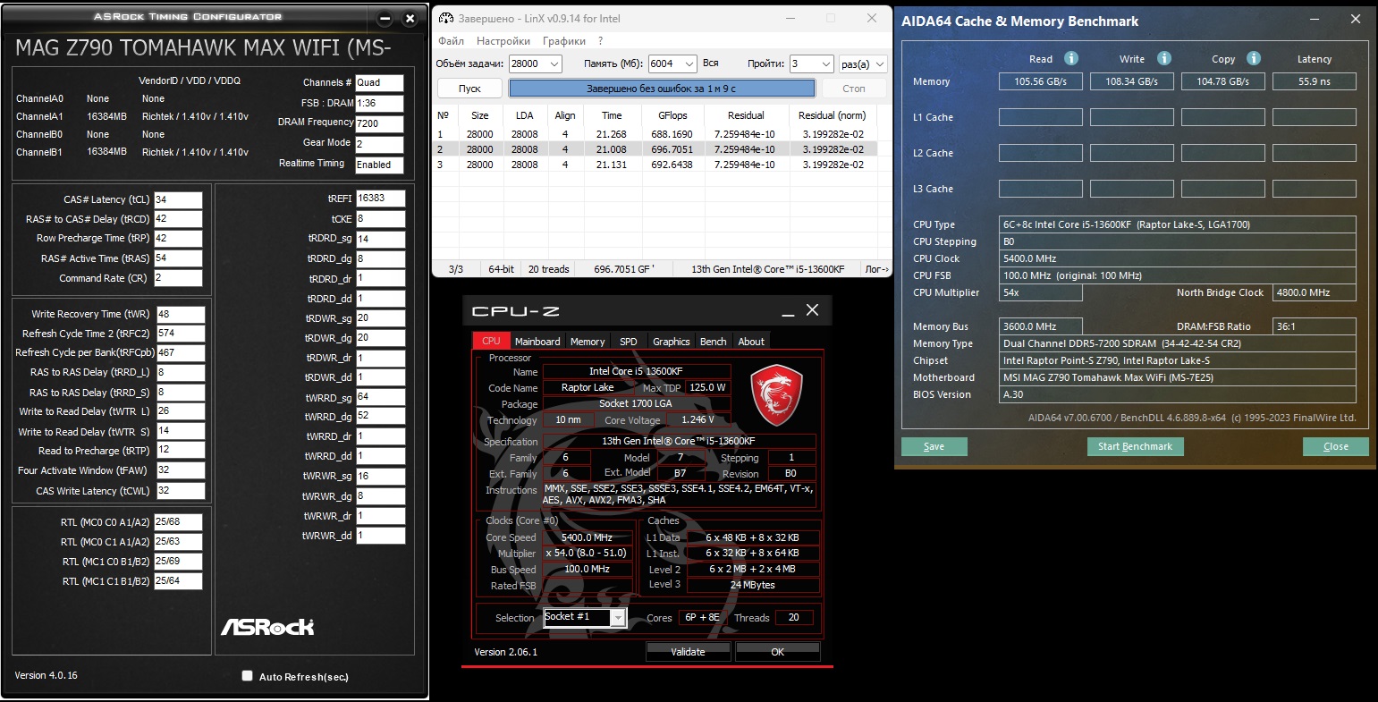Open the Графики menu in LinX
1378x702 pixels.
coord(564,41)
